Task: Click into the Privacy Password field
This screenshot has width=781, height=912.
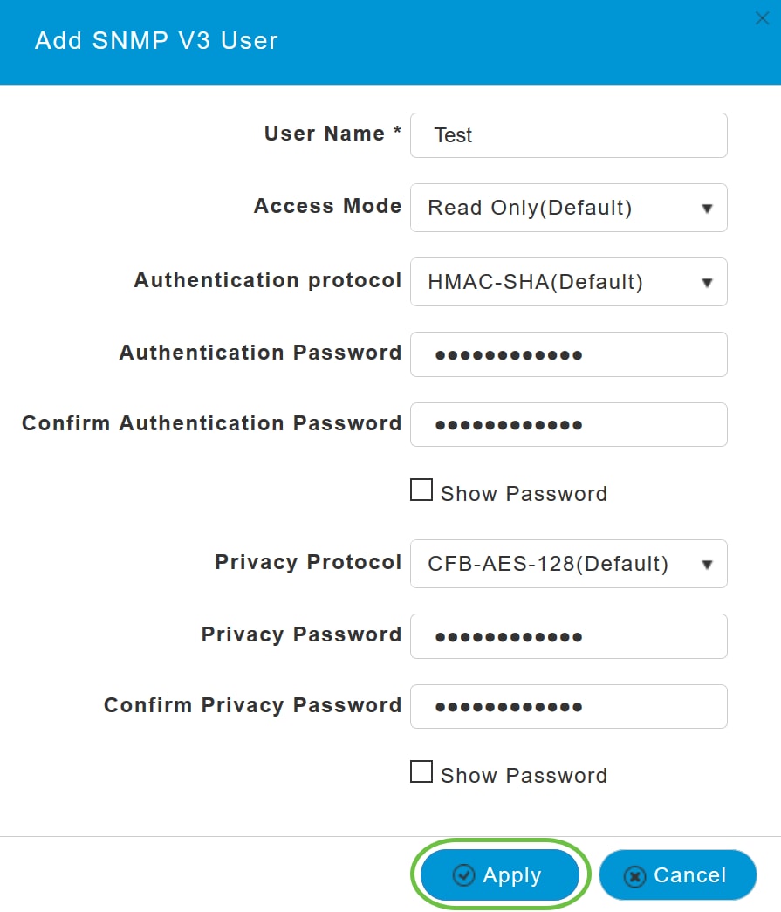Action: (x=568, y=636)
